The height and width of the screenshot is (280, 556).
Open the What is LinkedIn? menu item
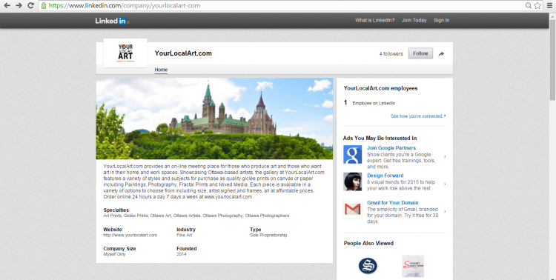coord(375,20)
